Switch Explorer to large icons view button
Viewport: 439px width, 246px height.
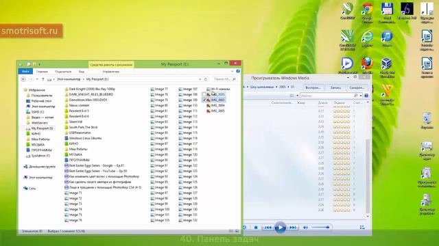point(237,231)
